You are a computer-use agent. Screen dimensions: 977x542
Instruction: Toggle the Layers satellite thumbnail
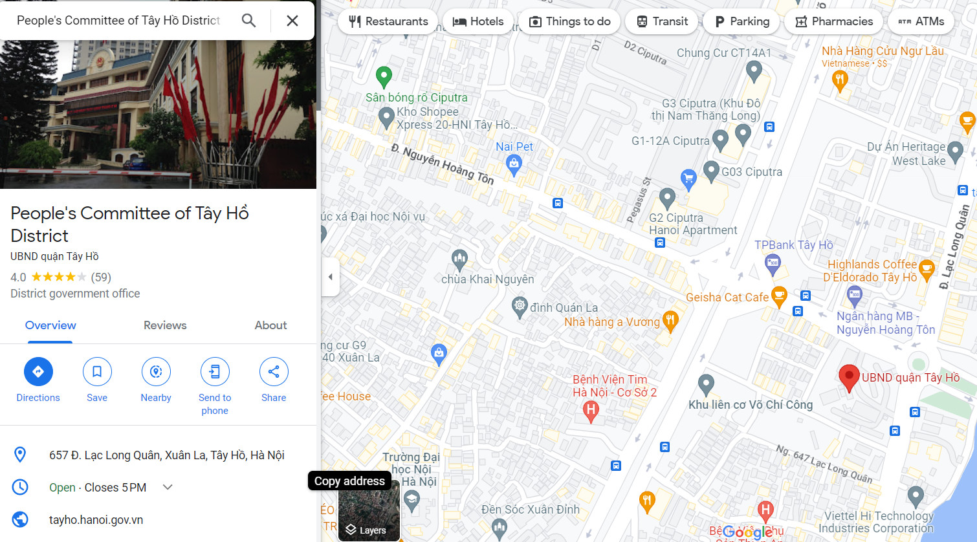pyautogui.click(x=369, y=511)
